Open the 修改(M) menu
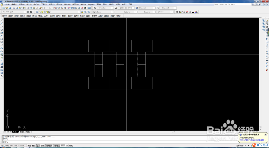The width and height of the screenshot is (269, 148). (x=68, y=5)
